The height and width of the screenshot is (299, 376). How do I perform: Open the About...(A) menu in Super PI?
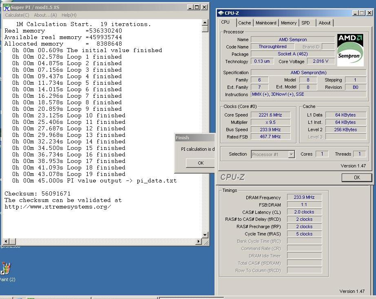pos(45,15)
